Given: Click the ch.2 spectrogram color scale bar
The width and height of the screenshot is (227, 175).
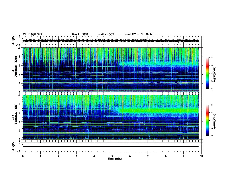Looking at the screenshot, I should tap(207, 120).
